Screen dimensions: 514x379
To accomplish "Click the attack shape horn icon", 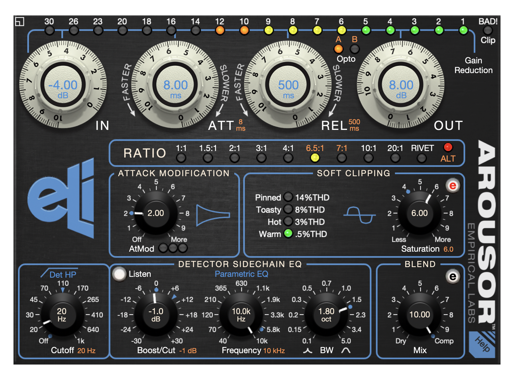I will [213, 215].
